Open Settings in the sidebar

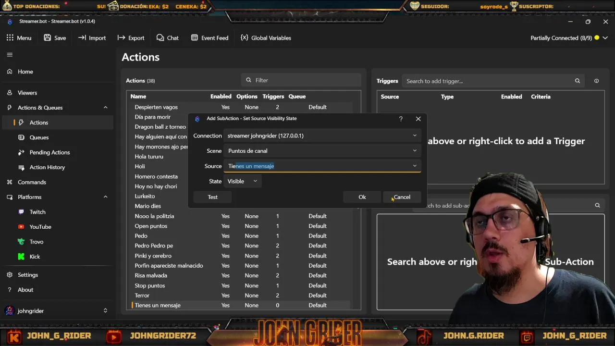click(x=57, y=275)
